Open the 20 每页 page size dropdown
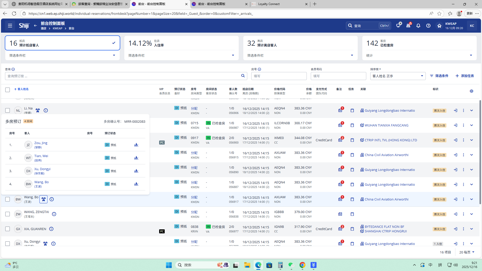482x271 pixels. [467, 252]
